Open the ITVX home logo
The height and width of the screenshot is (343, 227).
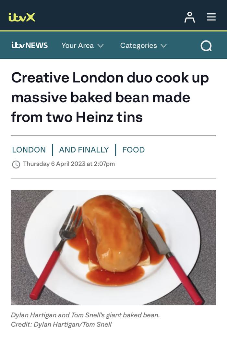[22, 17]
